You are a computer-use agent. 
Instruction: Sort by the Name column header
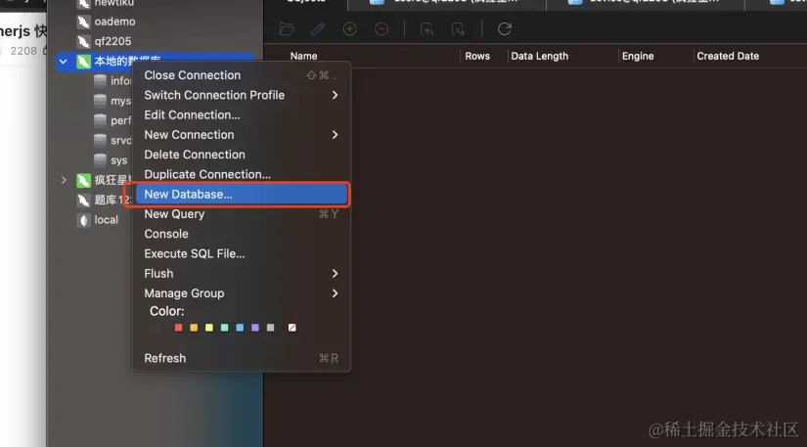303,56
